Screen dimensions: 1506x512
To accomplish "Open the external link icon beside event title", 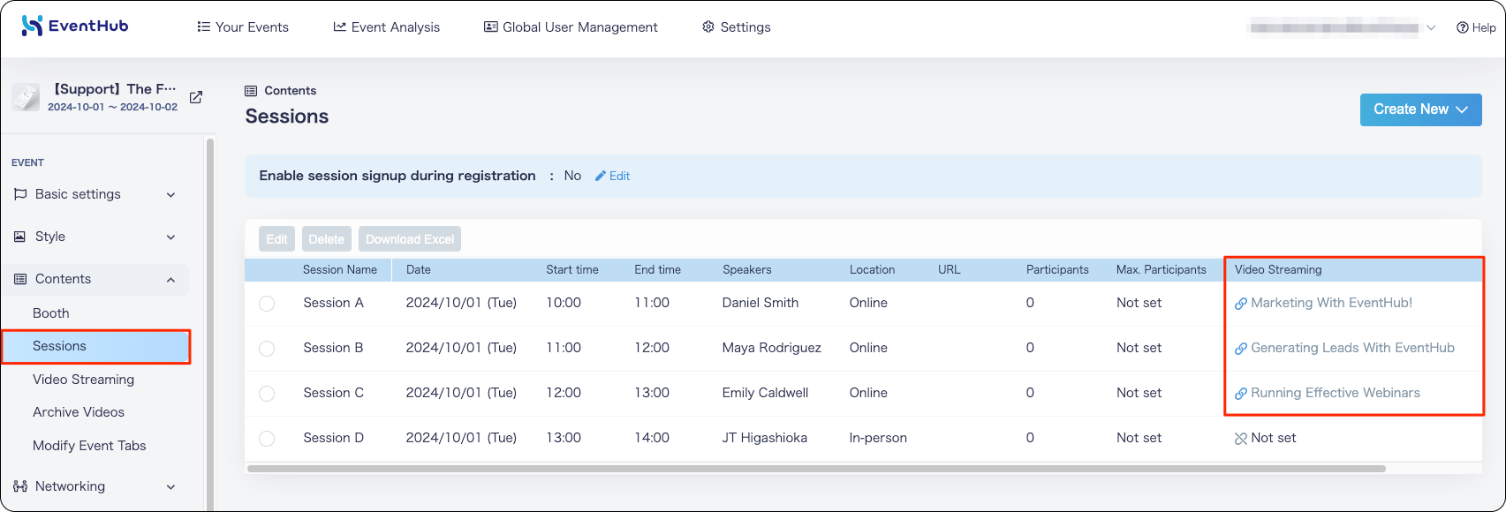I will pos(196,97).
